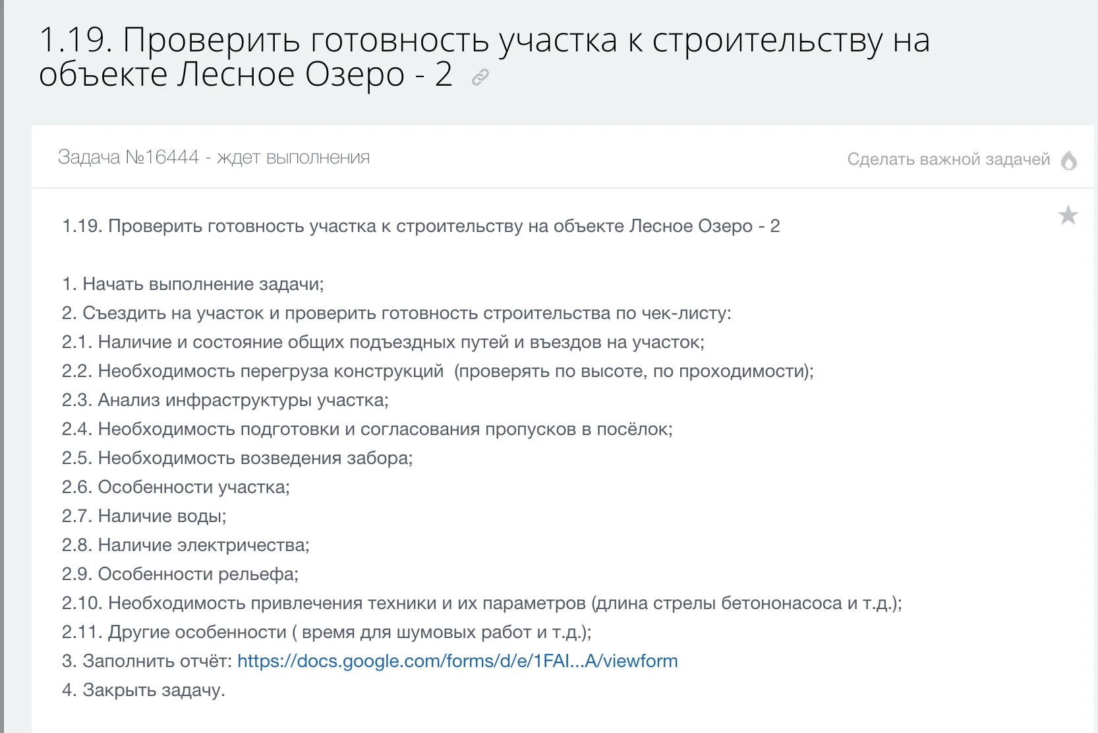Click line '2.9. Особенности рельефа;'
Image resolution: width=1098 pixels, height=733 pixels.
point(180,574)
